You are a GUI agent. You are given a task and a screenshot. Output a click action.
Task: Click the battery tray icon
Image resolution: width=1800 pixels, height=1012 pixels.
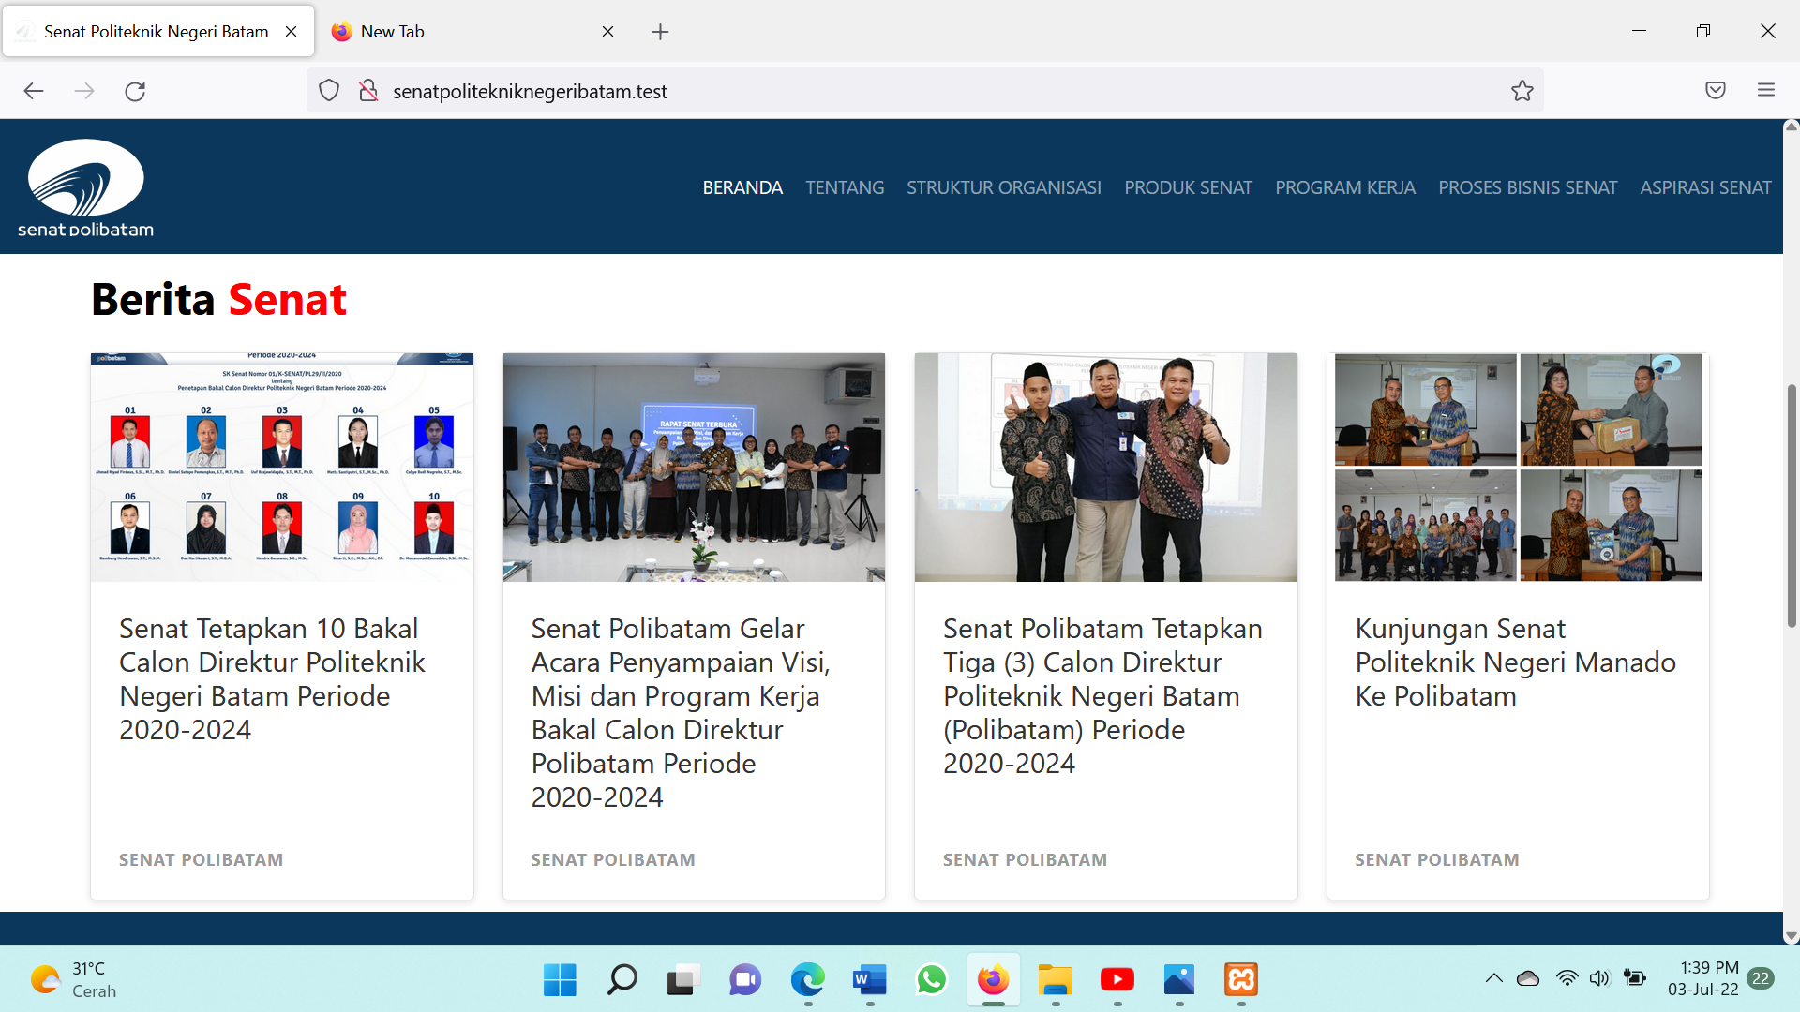point(1635,979)
